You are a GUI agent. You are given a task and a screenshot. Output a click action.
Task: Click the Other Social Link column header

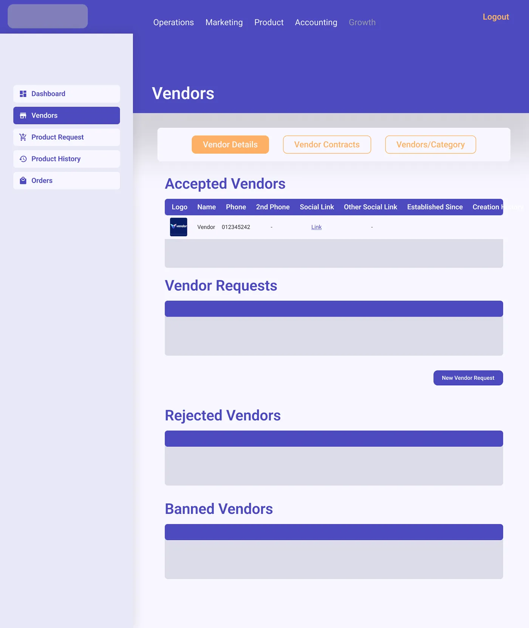coord(370,207)
